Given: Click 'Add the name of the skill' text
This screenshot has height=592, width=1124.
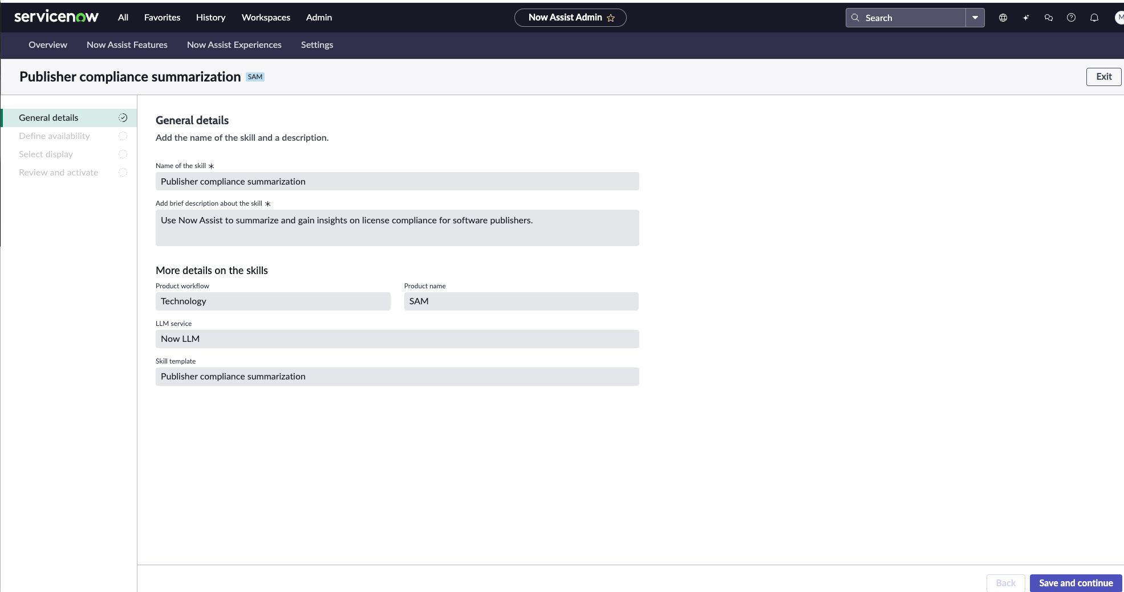Looking at the screenshot, I should tap(242, 138).
